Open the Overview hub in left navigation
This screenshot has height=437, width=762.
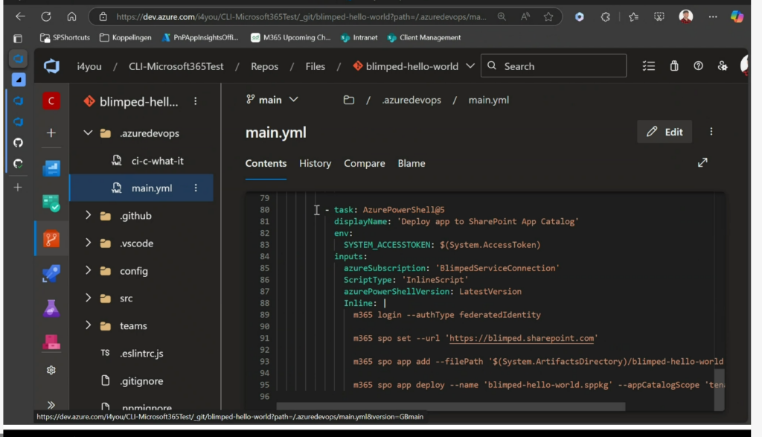pos(51,168)
